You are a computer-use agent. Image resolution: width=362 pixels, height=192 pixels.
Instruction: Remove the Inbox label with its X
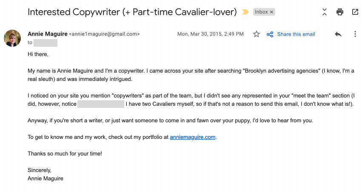pos(271,12)
